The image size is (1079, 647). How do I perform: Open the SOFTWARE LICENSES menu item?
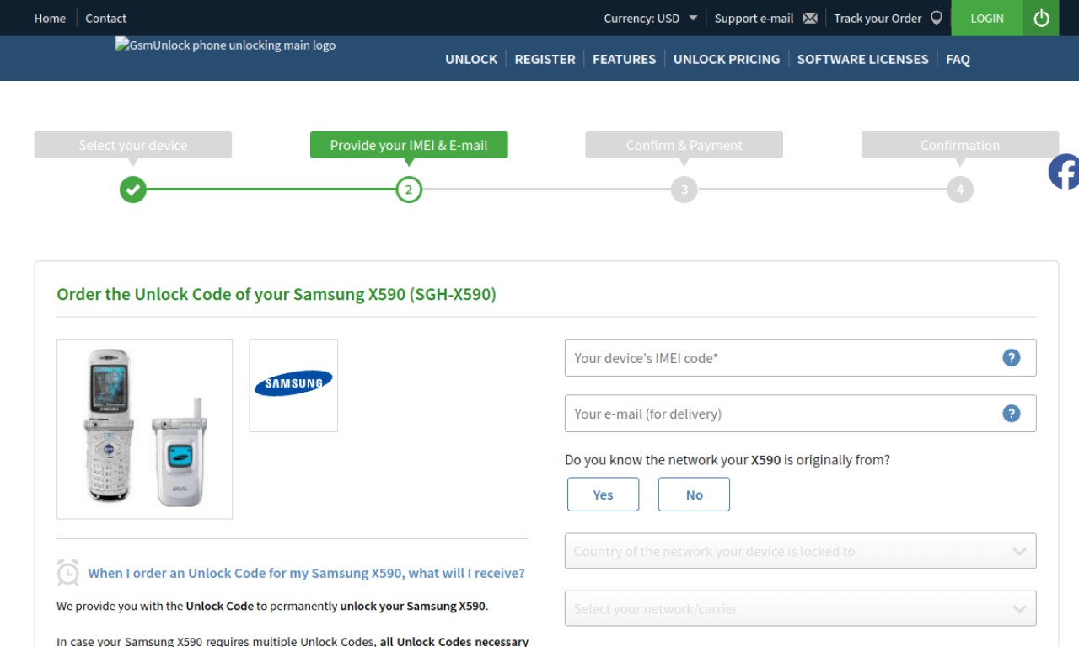[862, 59]
